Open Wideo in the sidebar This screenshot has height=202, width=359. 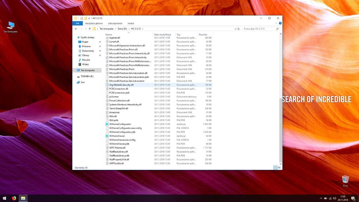(85, 65)
